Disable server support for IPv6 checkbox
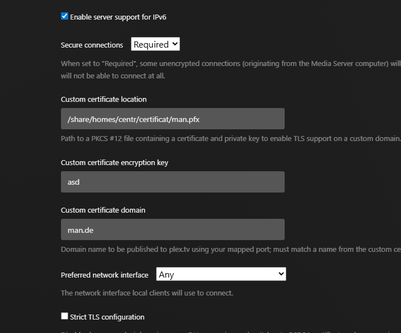The image size is (401, 333). 64,16
